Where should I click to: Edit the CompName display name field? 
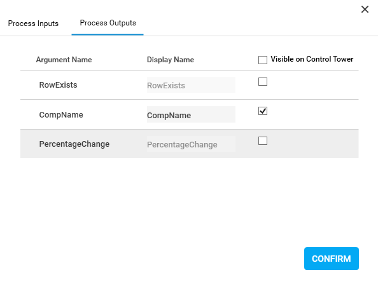pos(191,114)
